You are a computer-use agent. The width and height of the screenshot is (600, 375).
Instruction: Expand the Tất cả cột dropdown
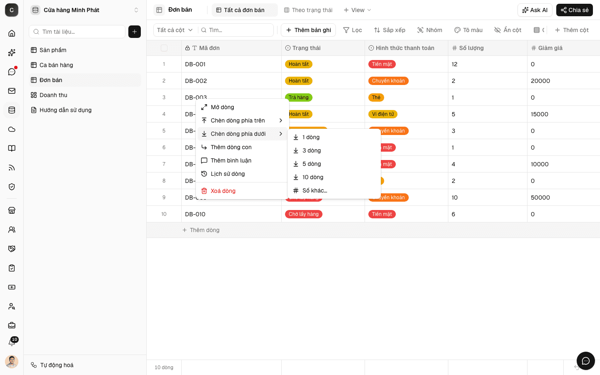tap(175, 30)
